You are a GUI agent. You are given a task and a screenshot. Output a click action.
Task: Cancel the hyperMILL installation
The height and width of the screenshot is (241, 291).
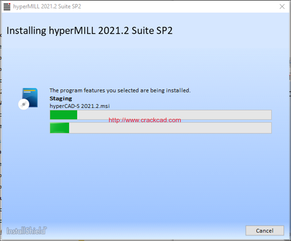[x=265, y=231]
